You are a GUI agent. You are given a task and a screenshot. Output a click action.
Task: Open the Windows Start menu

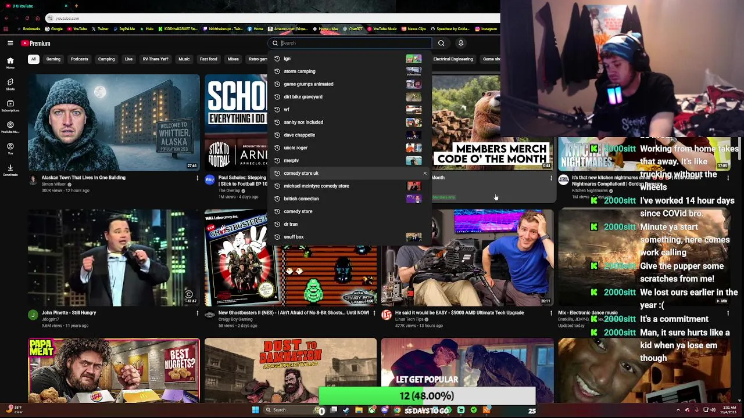point(255,410)
